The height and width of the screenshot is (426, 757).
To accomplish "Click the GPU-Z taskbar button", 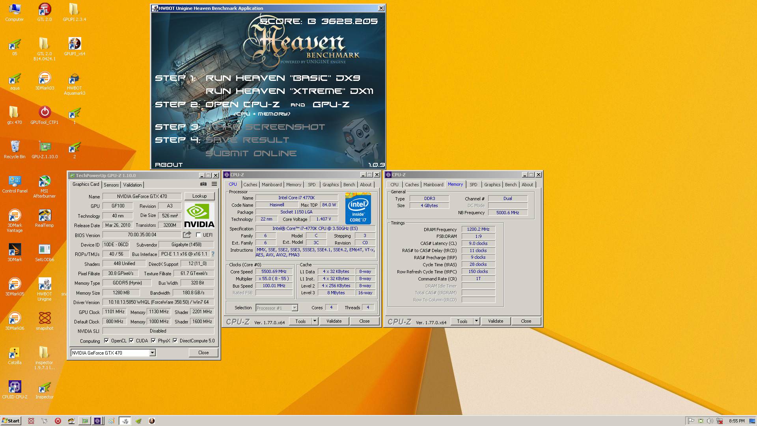I will (85, 421).
